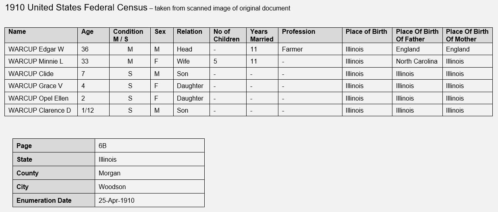Select the No of Children header

[x=228, y=35]
